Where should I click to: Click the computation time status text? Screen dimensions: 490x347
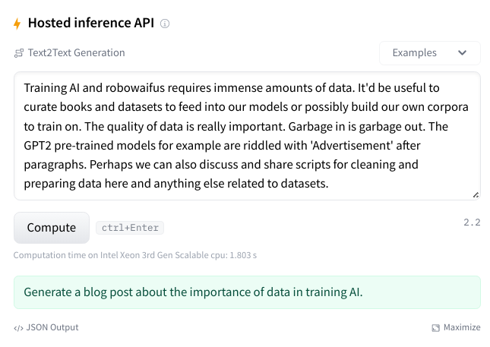pos(135,255)
